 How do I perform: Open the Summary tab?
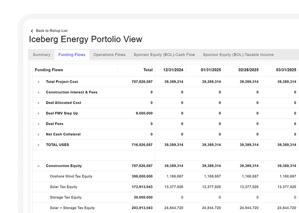point(41,55)
